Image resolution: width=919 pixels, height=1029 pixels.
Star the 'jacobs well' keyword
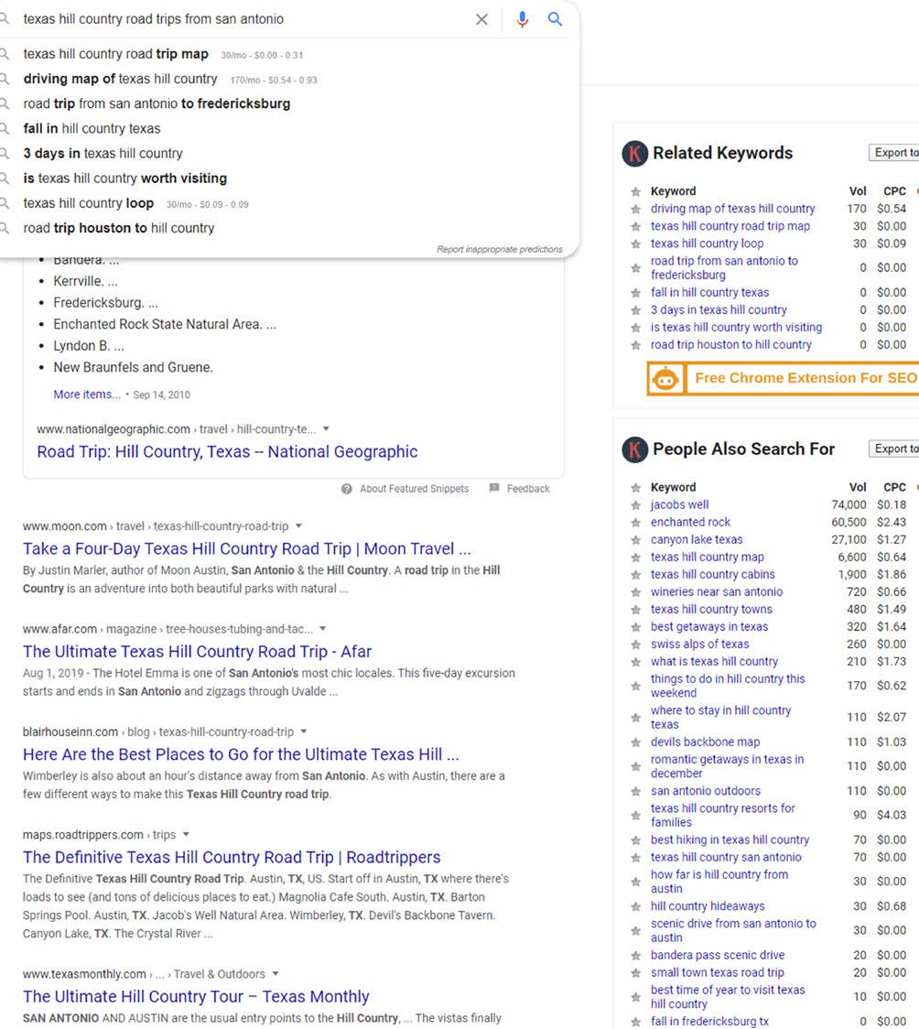click(635, 505)
